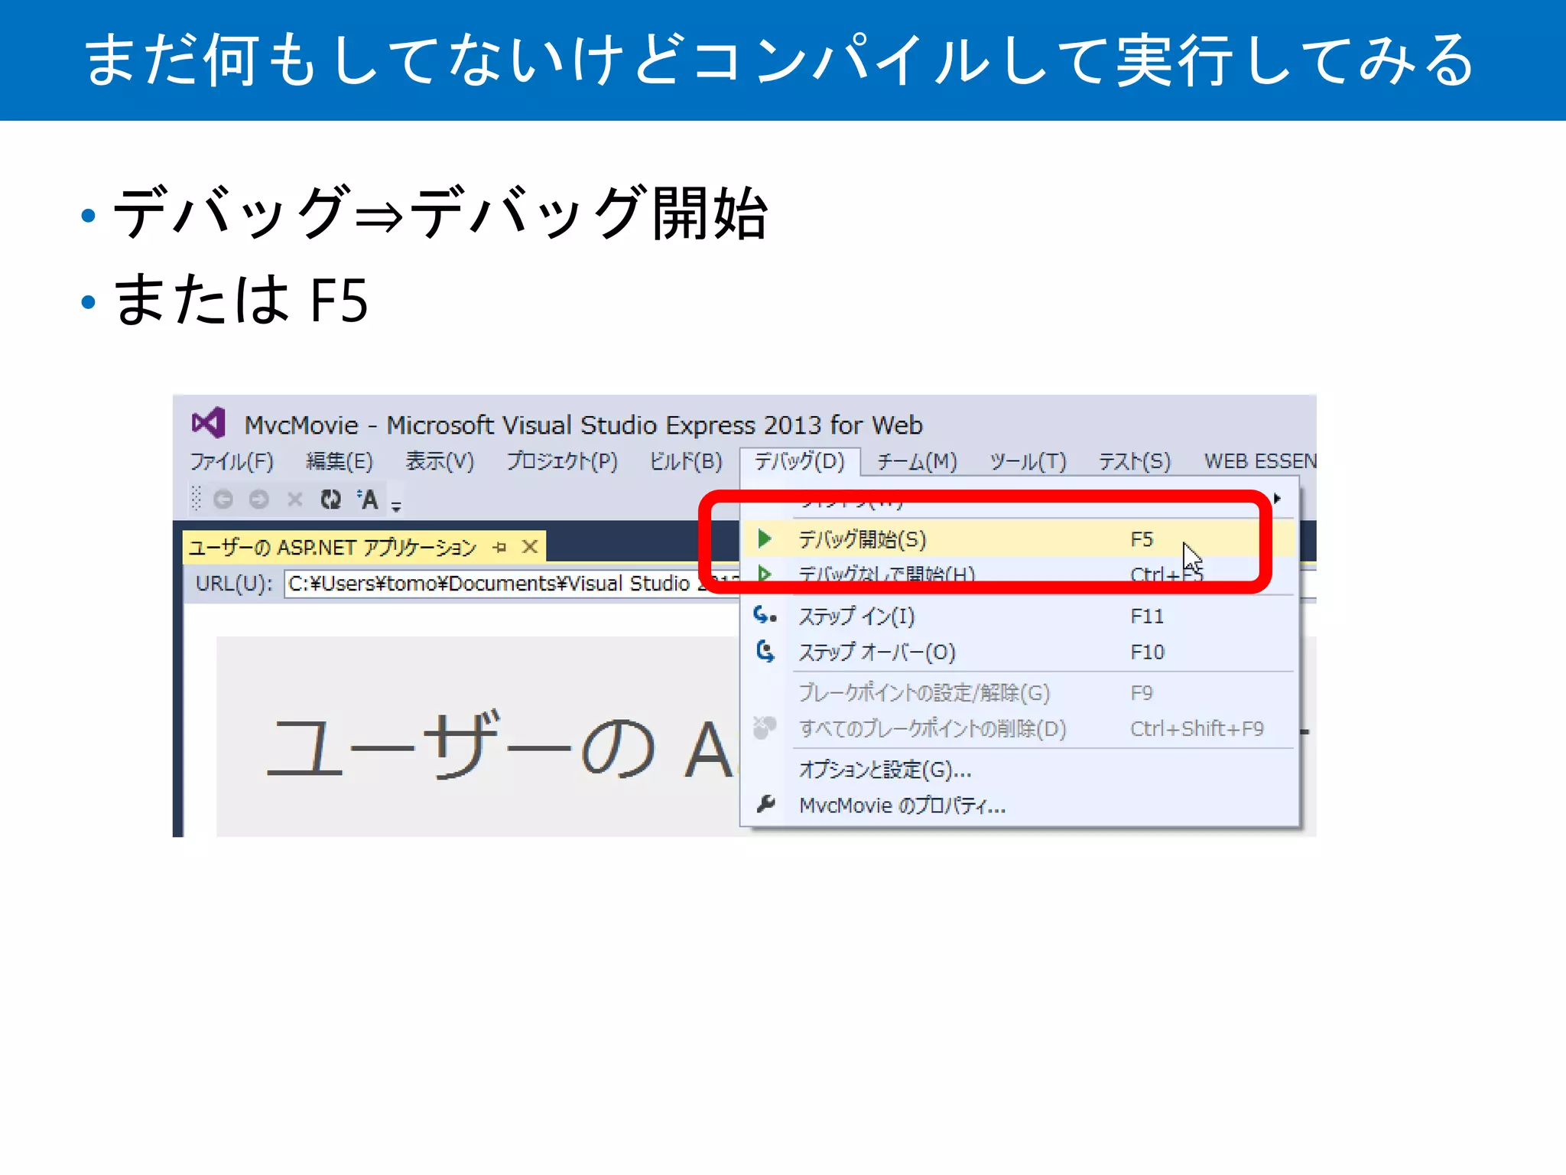Open the ツール(T) menu
The height and width of the screenshot is (1175, 1566).
click(1028, 461)
